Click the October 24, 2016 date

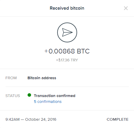[x=41, y=120]
